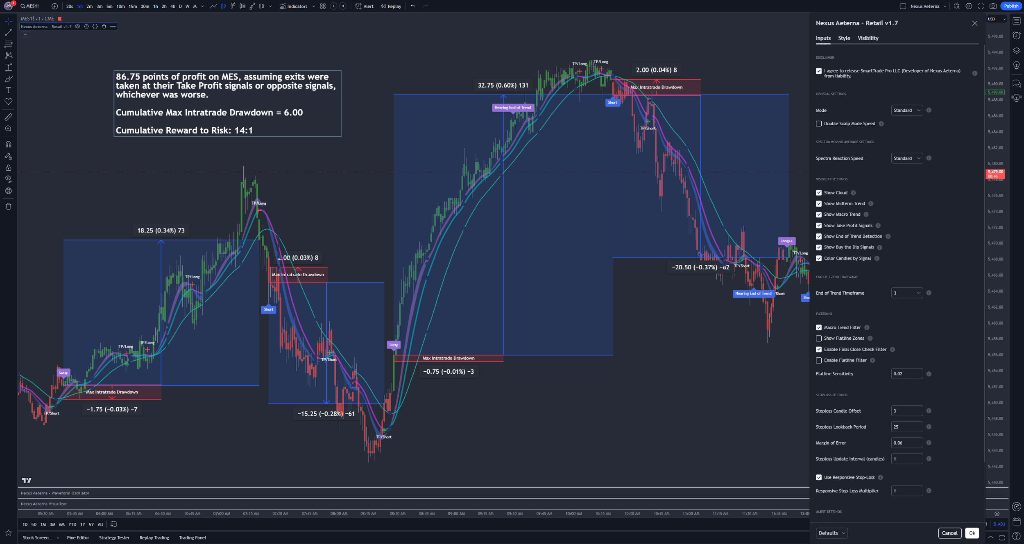
Task: Open the date range calendar icon
Action: pos(113,524)
